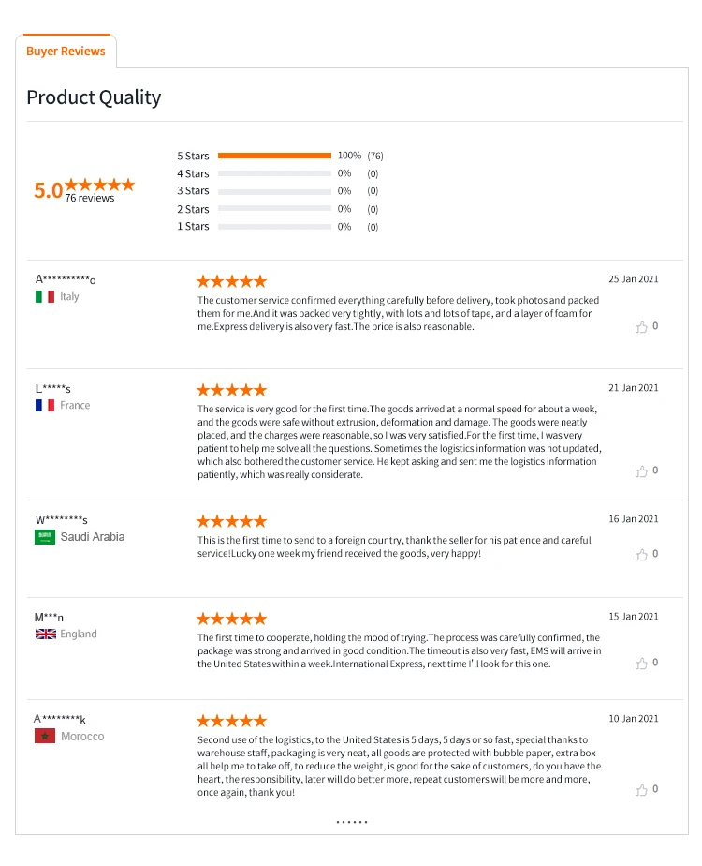Image resolution: width=702 pixels, height=866 pixels.
Task: Open the Buyer Reviews tab
Action: click(x=66, y=52)
